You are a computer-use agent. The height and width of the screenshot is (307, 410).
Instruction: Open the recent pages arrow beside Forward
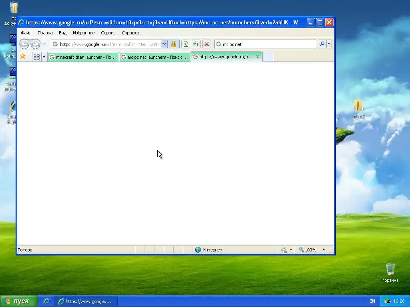[x=44, y=44]
